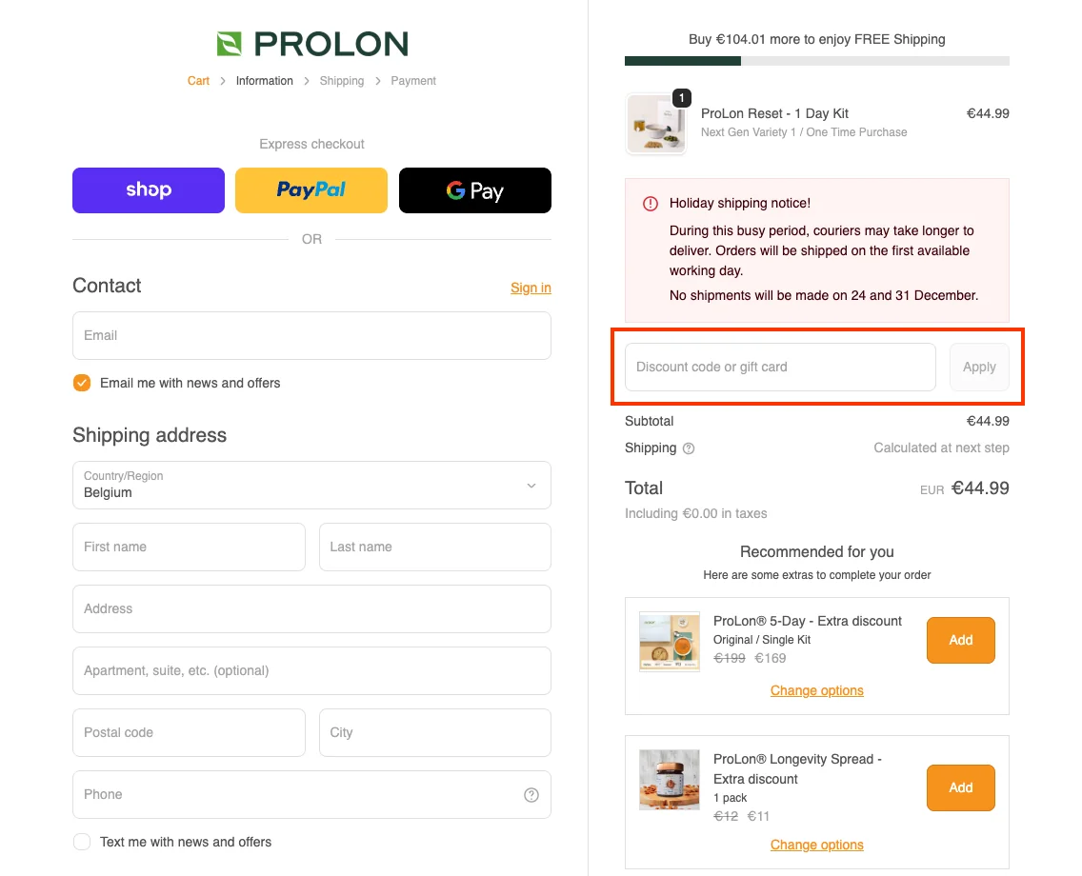This screenshot has width=1082, height=876.
Task: Enable Text me with news and offers
Action: point(82,842)
